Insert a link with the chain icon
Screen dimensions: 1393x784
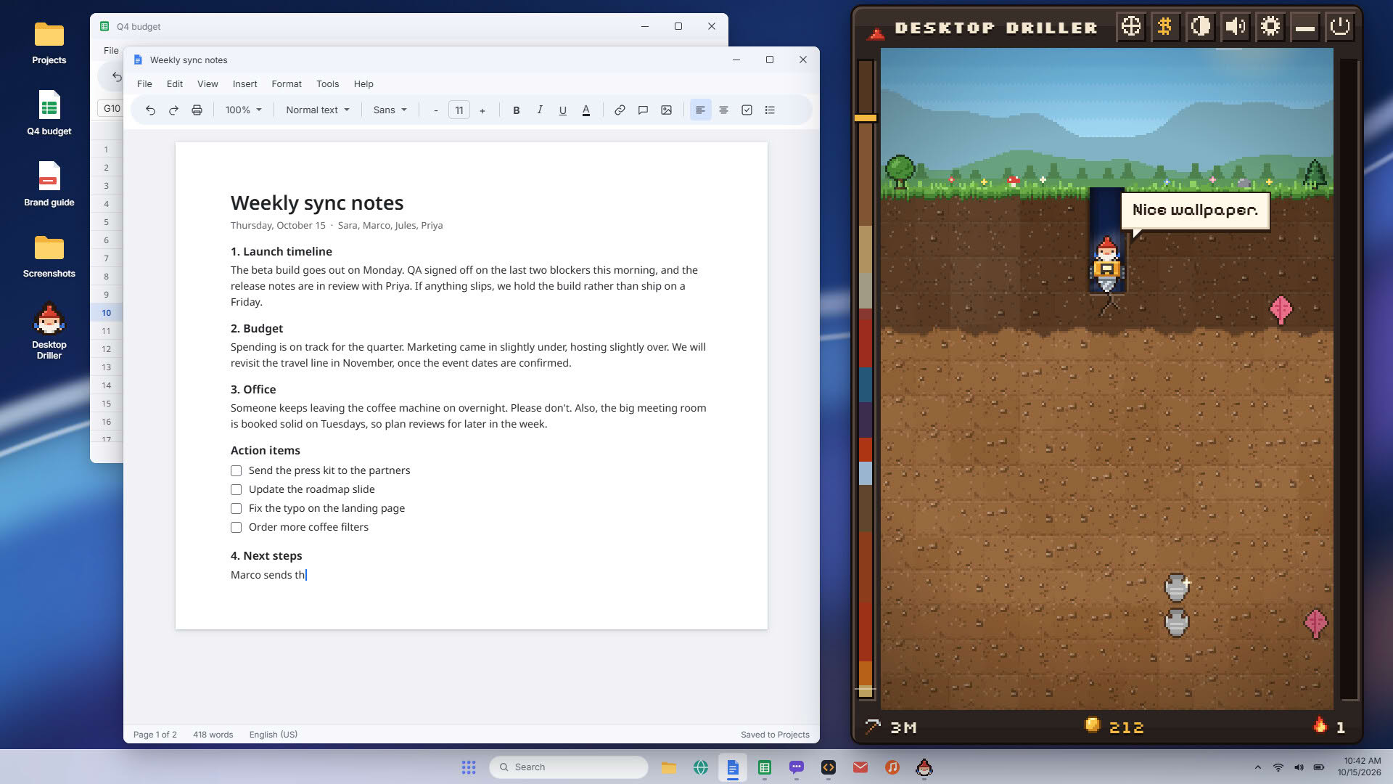pyautogui.click(x=620, y=110)
